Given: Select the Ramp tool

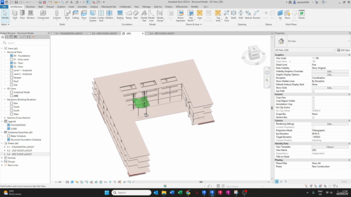Looking at the screenshot, I should pos(129,15).
